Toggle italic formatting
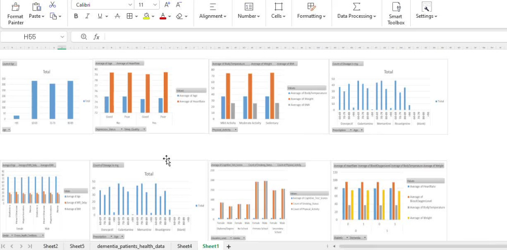 coord(87,16)
